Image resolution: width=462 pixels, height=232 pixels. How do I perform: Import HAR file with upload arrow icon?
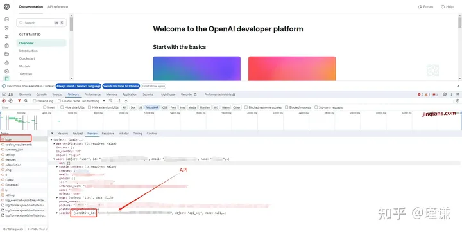tap(119, 101)
